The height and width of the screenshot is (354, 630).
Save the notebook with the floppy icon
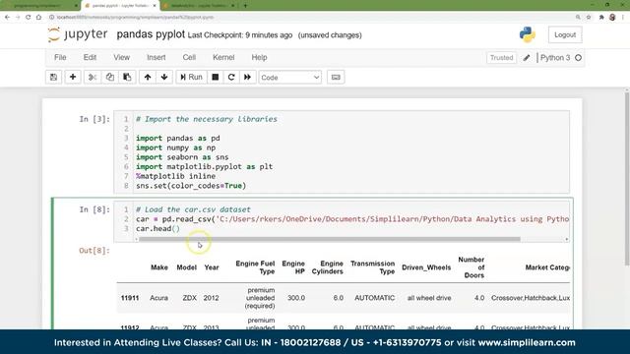(53, 77)
